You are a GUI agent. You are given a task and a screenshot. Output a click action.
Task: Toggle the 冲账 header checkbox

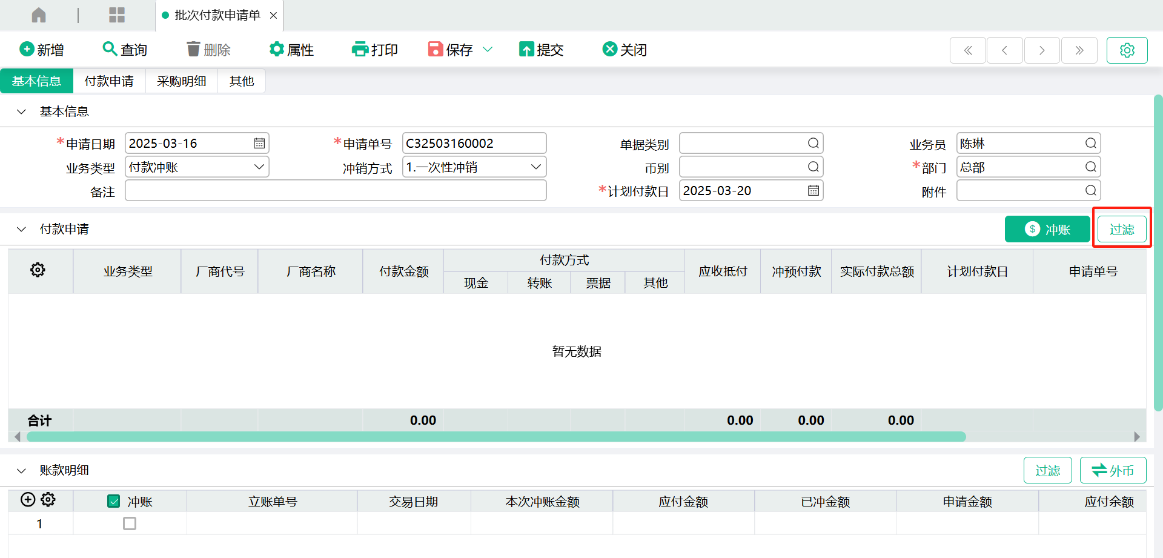[113, 501]
